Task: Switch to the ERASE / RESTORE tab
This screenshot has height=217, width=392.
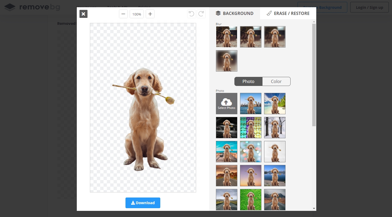Action: click(288, 13)
